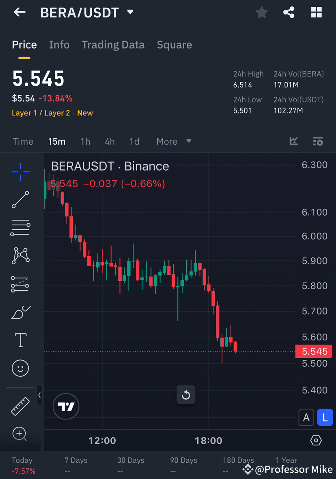Screen dimensions: 336x479
Task: Select the brush drawing tool
Action: (x=20, y=312)
